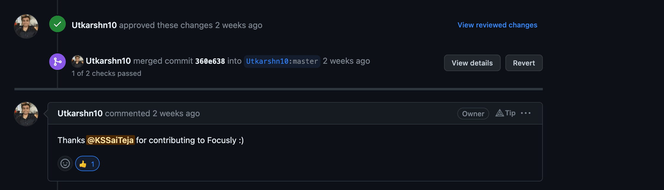Viewport: 664px width, 190px height.
Task: Open Utkarshn10 username in comment header
Action: pyautogui.click(x=80, y=114)
